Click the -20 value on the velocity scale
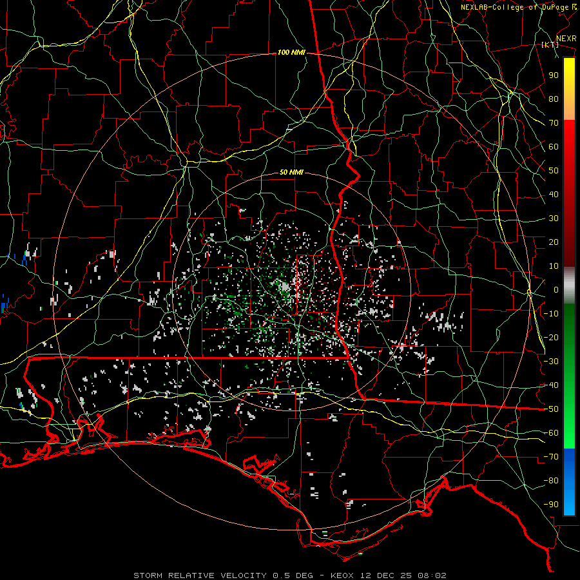 551,338
